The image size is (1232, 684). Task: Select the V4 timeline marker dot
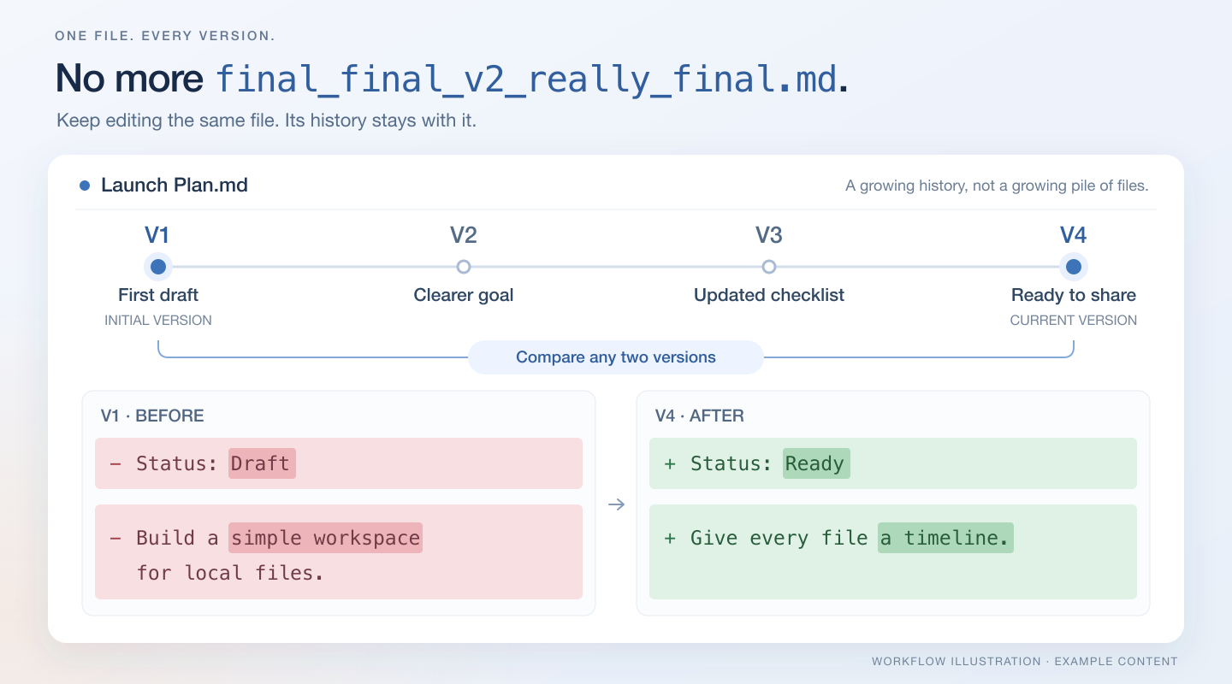tap(1074, 267)
